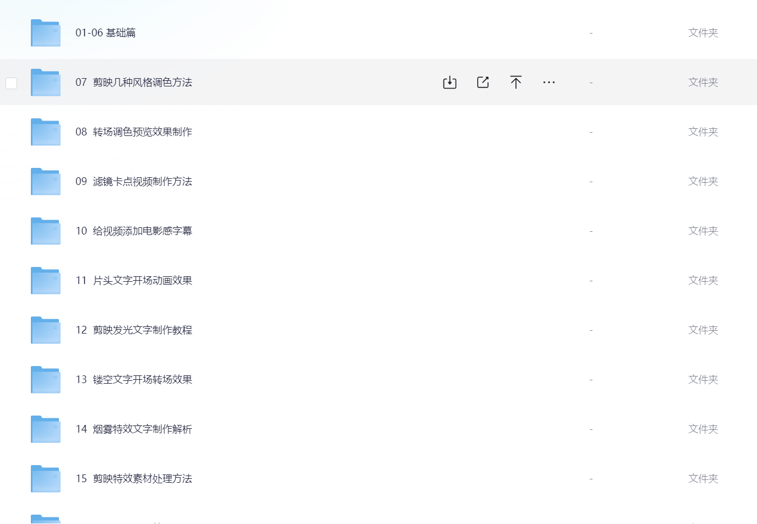The image size is (757, 524).
Task: Click the 文件夹 type label on row 08
Action: (703, 132)
